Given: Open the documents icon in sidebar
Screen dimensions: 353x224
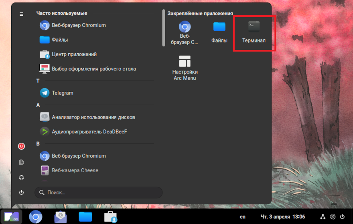Looking at the screenshot, I should tap(21, 162).
